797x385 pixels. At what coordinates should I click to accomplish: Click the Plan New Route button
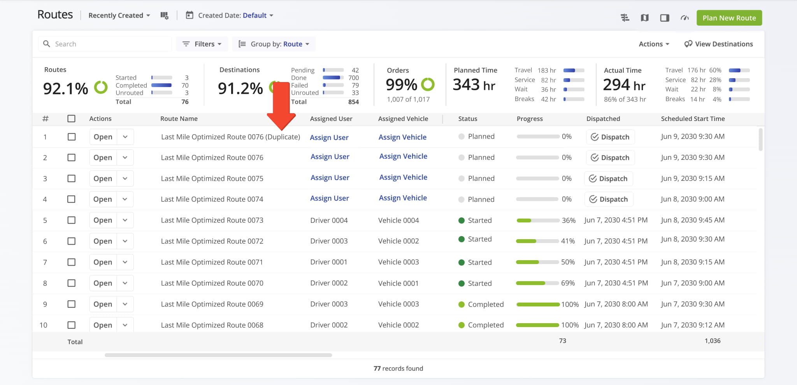point(729,18)
